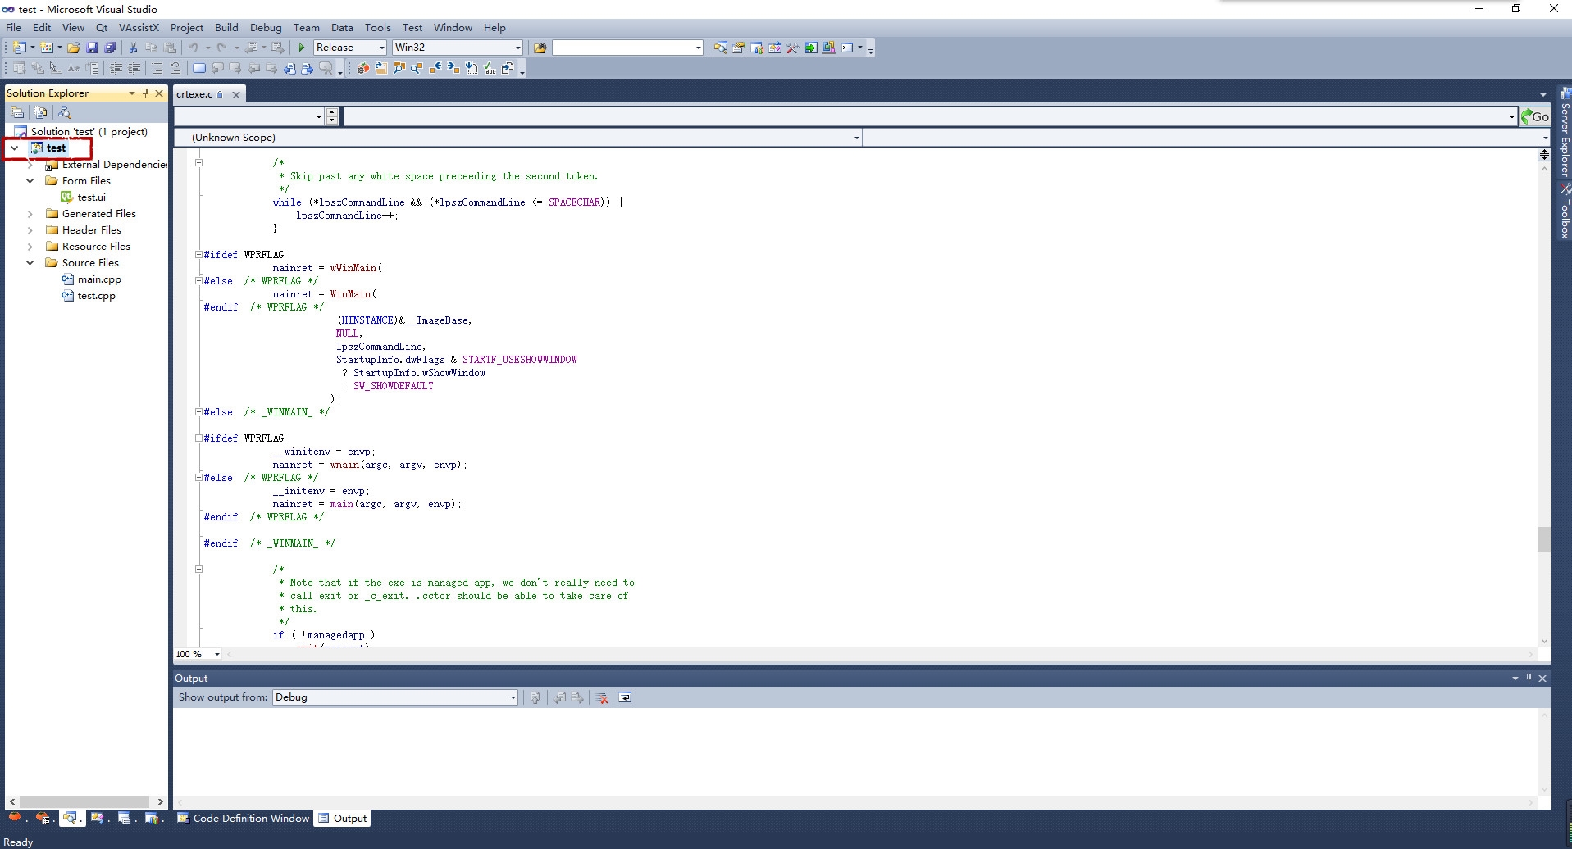Expand the Generated Files folder
The image size is (1572, 849).
(x=30, y=214)
